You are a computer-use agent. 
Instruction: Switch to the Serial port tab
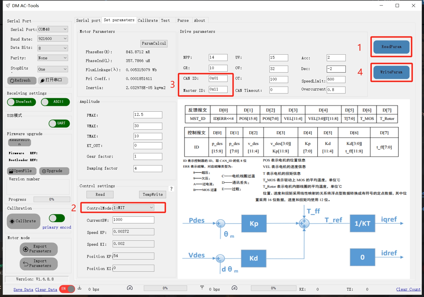88,20
